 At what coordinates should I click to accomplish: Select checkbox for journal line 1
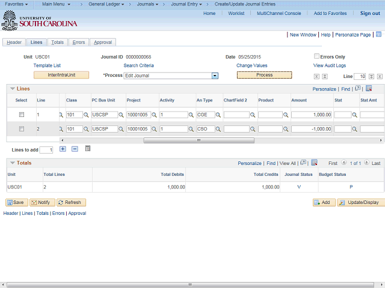(22, 115)
